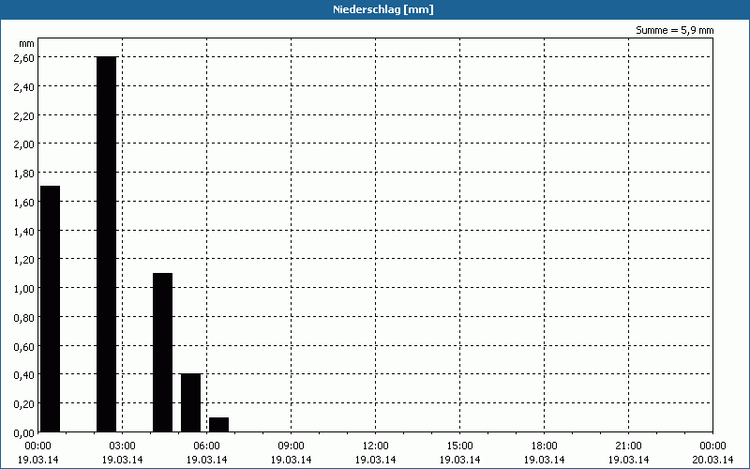Screen dimensions: 750x469
Task: Click the bar reaching 0,40 mm
Action: pos(191,403)
